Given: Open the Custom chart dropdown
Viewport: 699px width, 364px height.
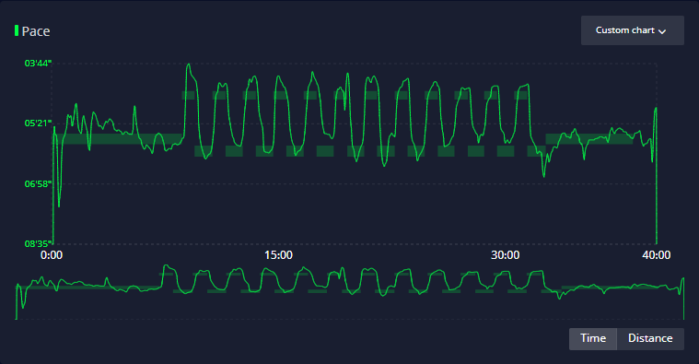Looking at the screenshot, I should pos(632,30).
